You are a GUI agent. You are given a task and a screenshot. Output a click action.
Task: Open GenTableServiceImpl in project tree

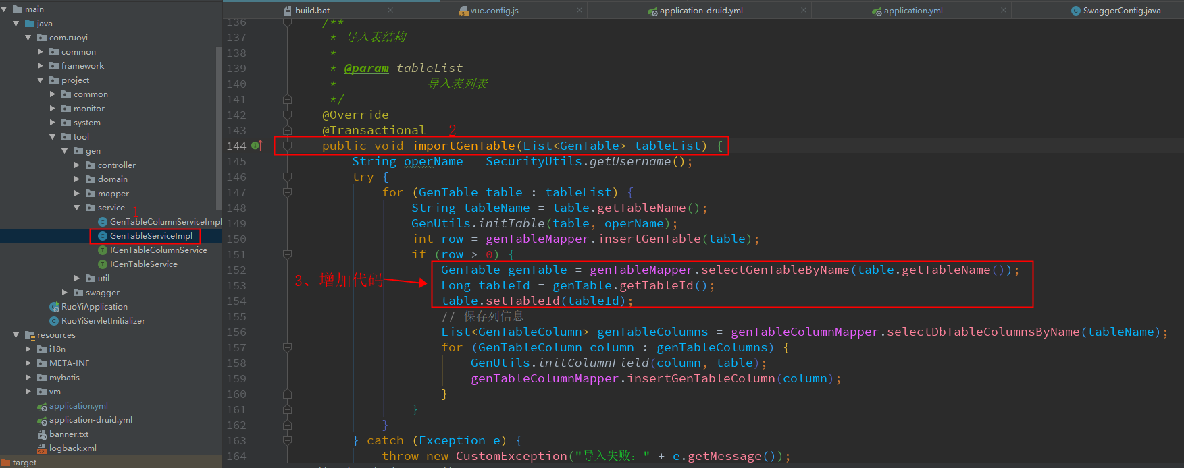[x=151, y=236]
